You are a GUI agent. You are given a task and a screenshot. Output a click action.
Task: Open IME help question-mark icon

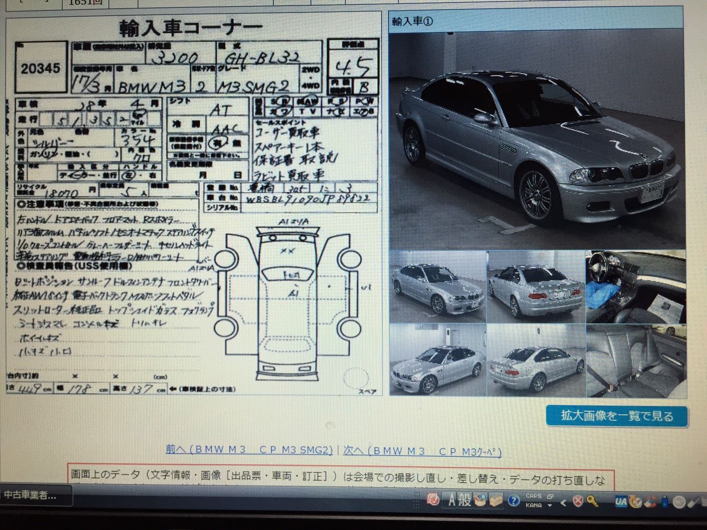pyautogui.click(x=513, y=501)
